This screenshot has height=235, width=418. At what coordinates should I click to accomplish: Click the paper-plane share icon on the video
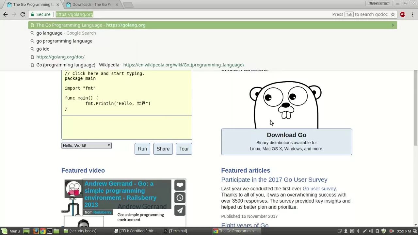[x=180, y=210]
